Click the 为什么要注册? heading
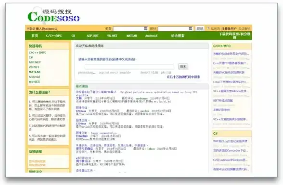Screen dimensions: 283x185 tap(39, 92)
